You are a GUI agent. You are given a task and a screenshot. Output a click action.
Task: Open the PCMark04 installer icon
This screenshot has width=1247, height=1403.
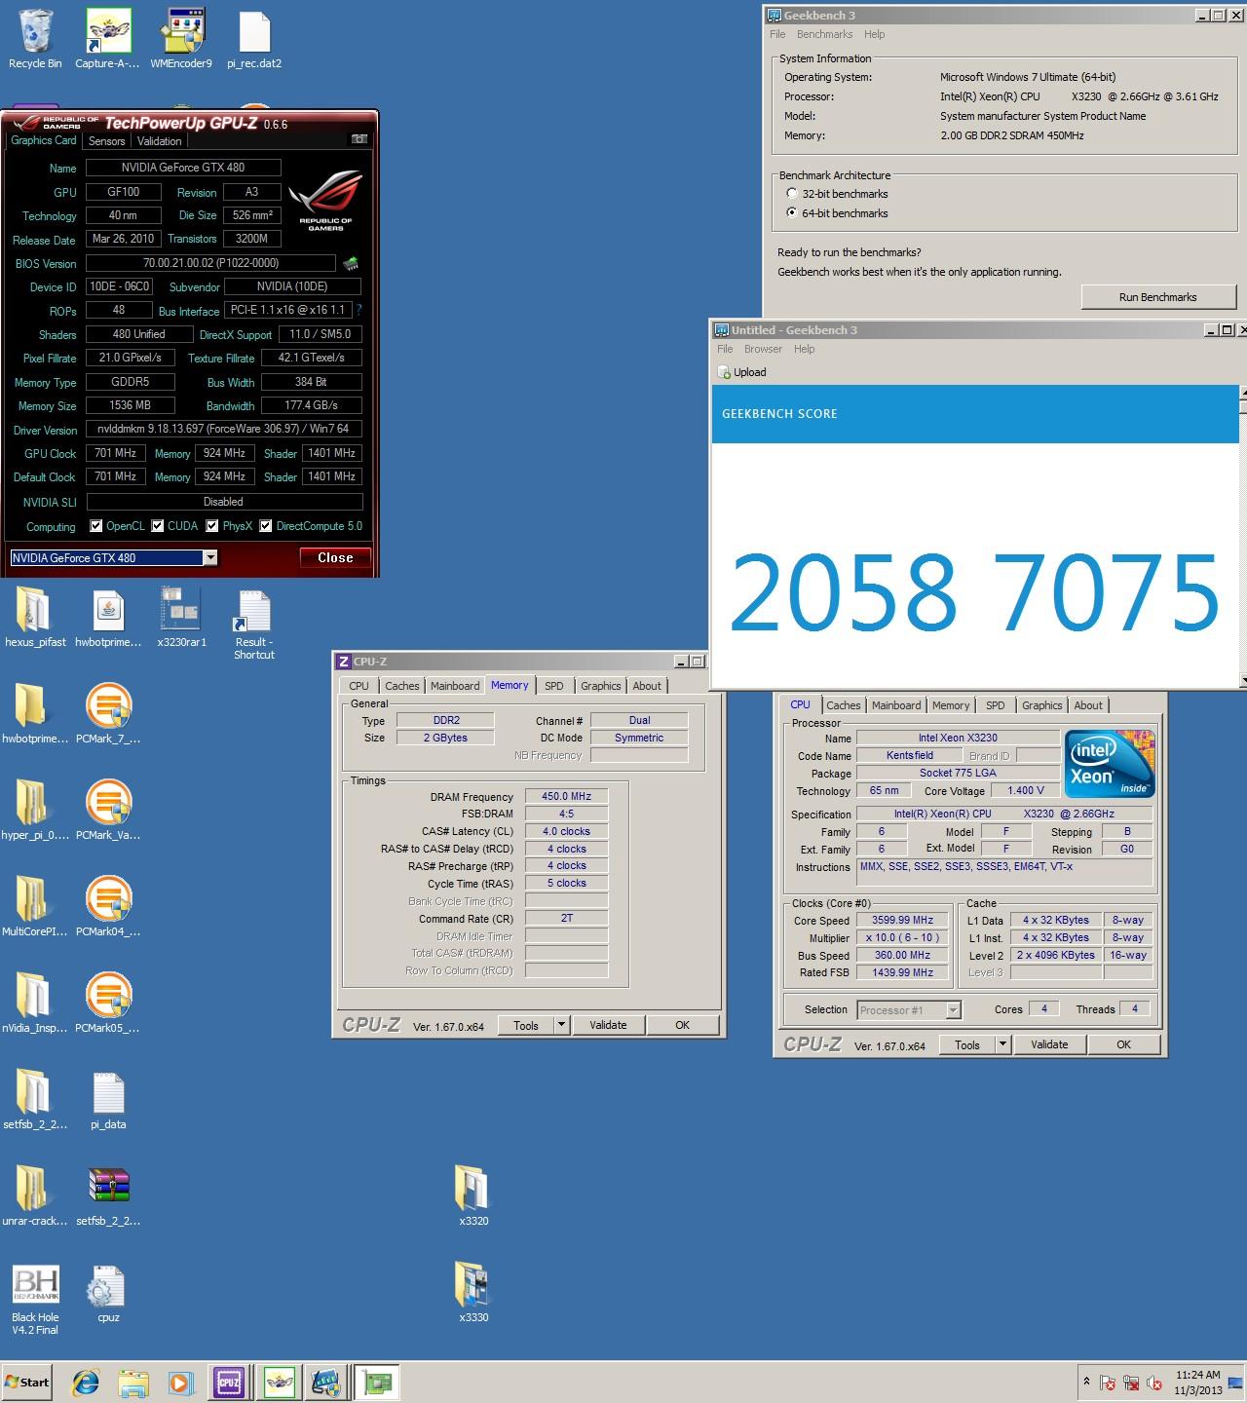click(108, 899)
